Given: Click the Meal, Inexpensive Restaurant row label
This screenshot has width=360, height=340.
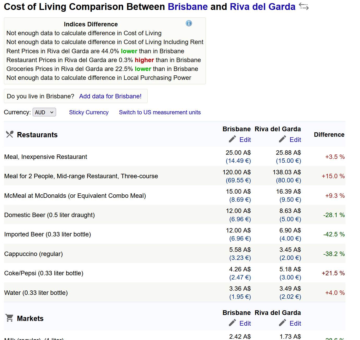Looking at the screenshot, I should (46, 157).
